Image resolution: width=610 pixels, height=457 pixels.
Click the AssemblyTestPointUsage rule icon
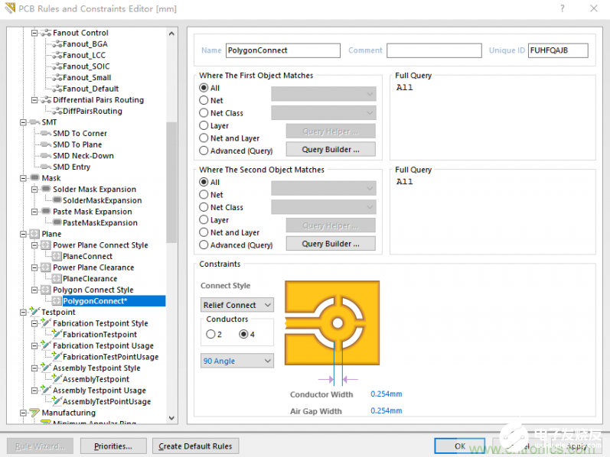click(x=57, y=401)
